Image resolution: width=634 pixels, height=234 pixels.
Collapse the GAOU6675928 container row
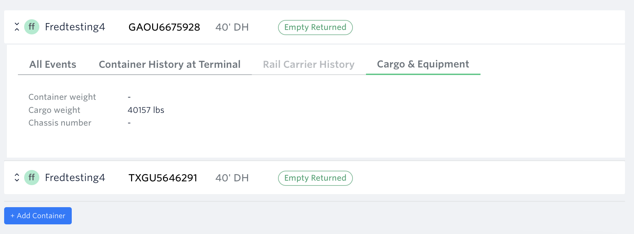17,27
